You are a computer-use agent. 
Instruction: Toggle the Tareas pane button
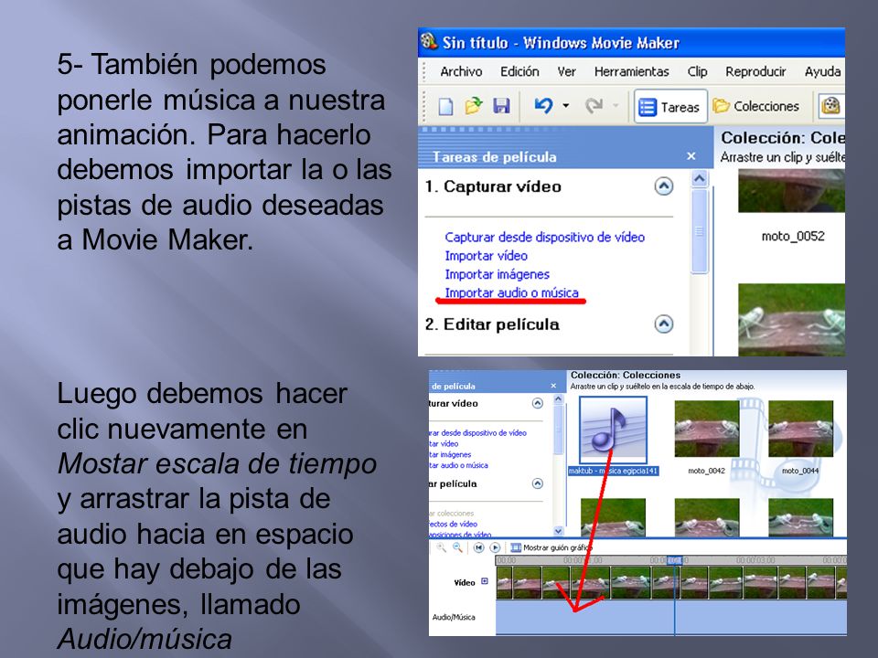[x=670, y=106]
